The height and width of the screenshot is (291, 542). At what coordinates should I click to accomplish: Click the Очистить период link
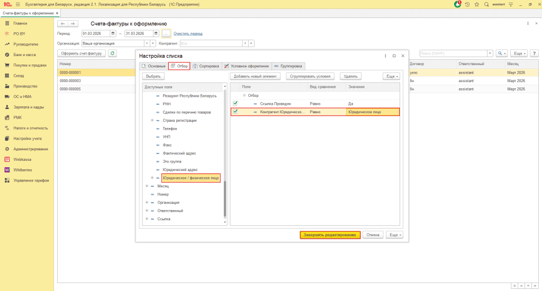188,33
